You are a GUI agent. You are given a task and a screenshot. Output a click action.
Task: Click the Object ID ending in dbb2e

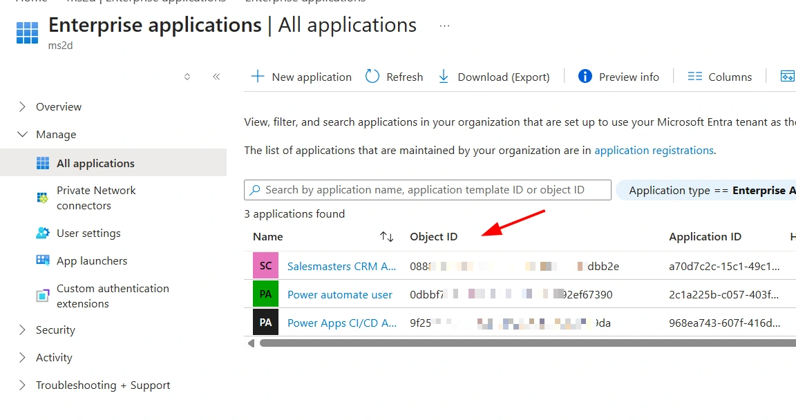pyautogui.click(x=514, y=266)
